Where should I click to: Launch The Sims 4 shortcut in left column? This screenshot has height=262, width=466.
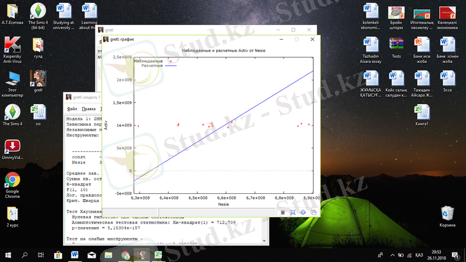[x=12, y=115]
